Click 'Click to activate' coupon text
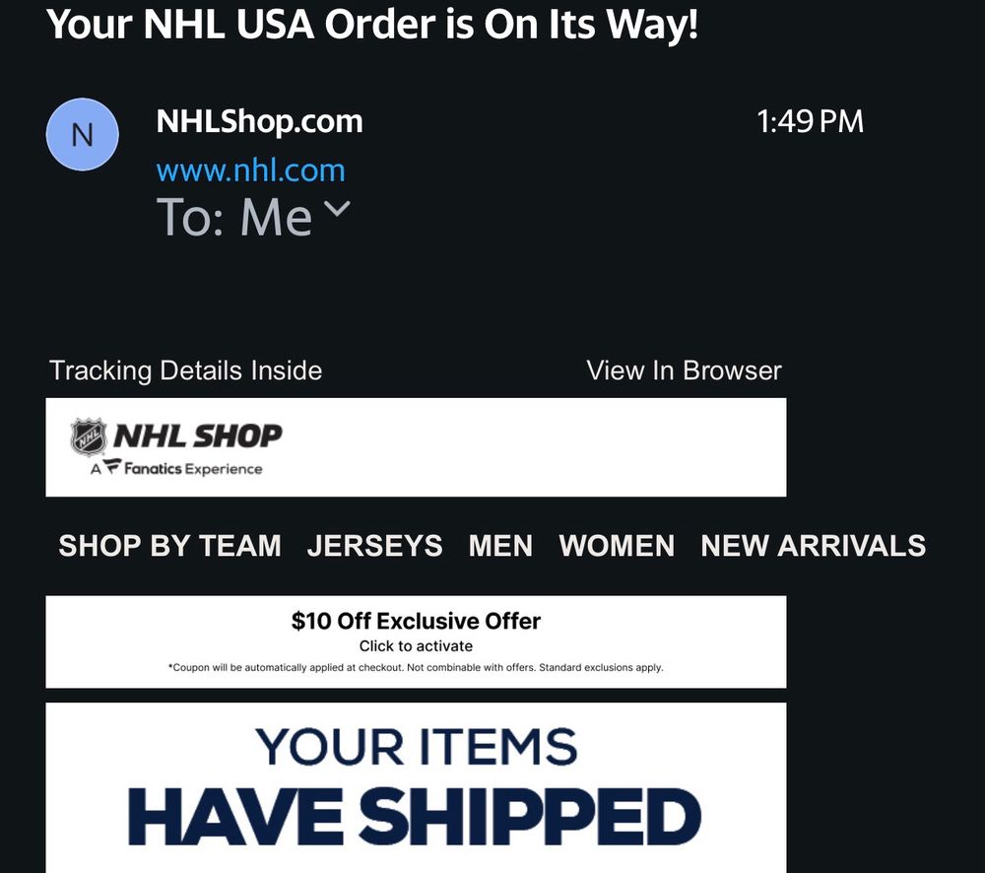The image size is (985, 873). click(x=416, y=646)
